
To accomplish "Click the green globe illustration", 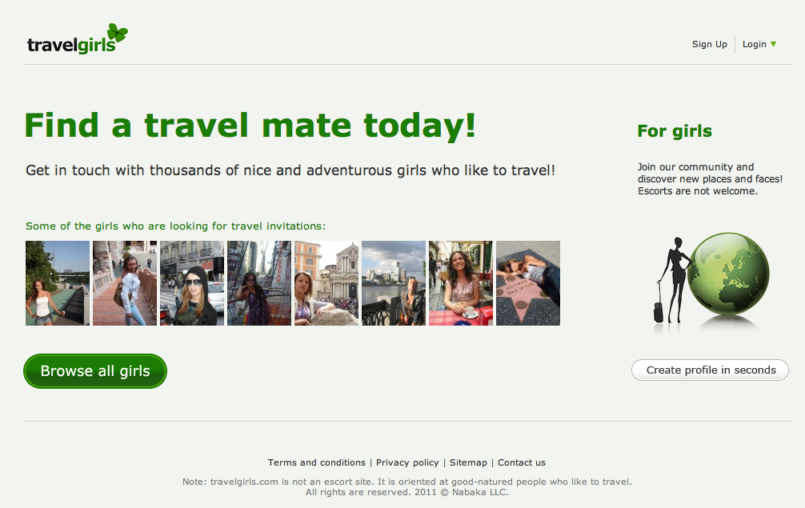I will click(728, 274).
